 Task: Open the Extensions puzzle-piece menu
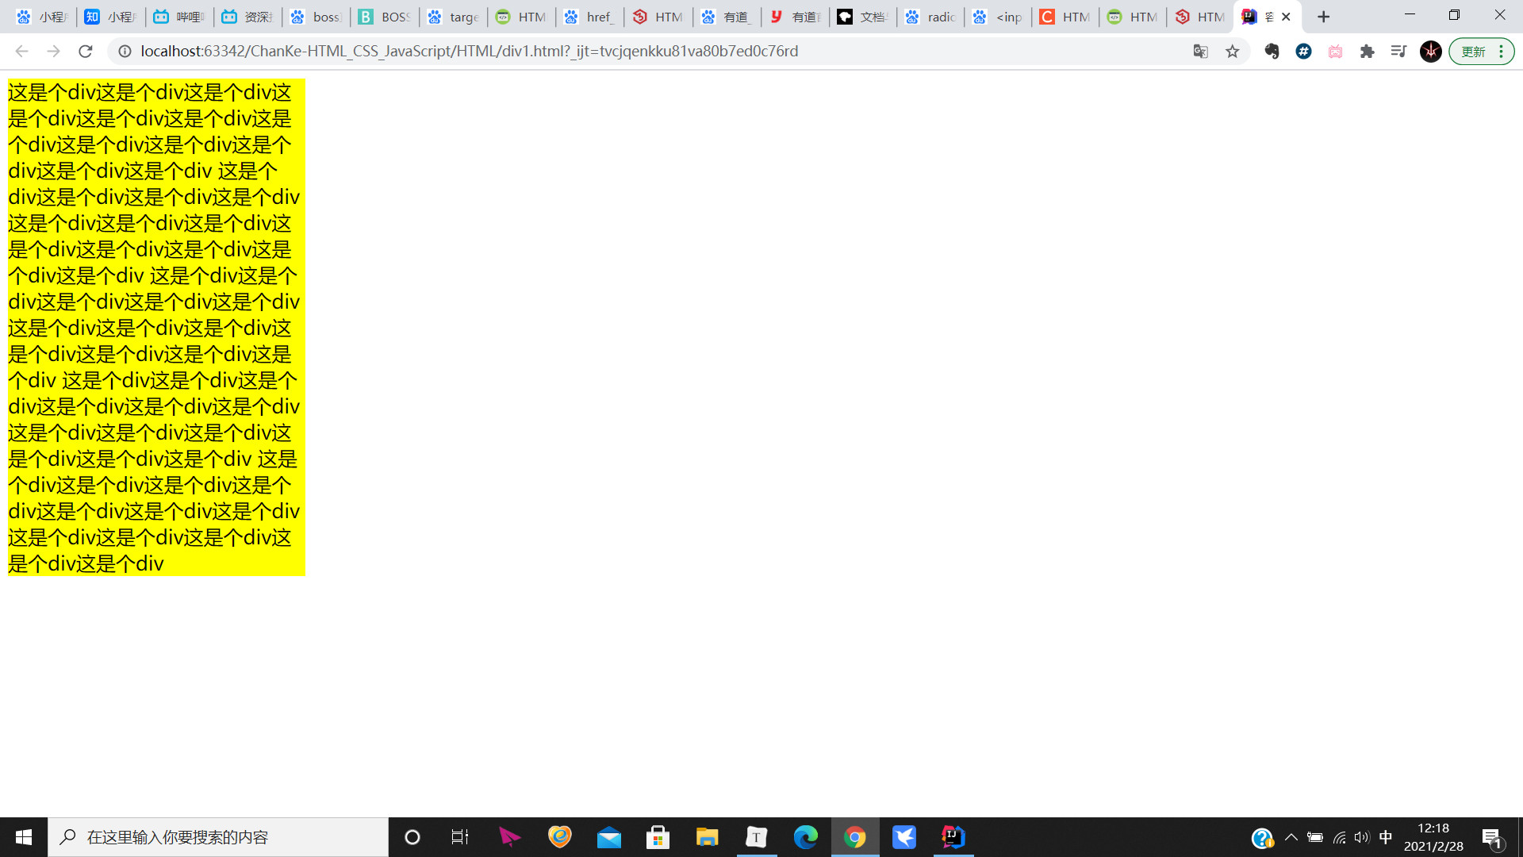click(1367, 52)
